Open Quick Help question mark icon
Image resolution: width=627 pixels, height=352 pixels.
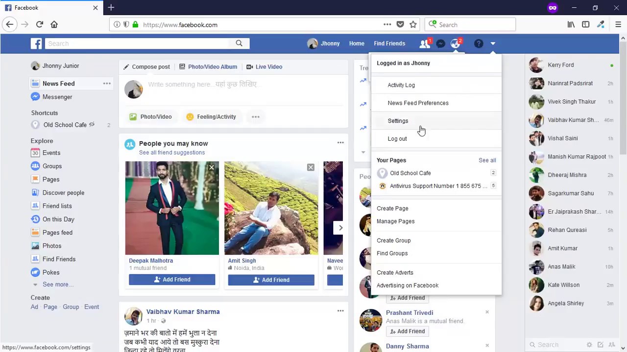coord(479,44)
